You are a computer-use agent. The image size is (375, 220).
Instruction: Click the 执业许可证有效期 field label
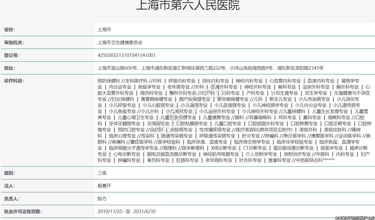pos(23,211)
